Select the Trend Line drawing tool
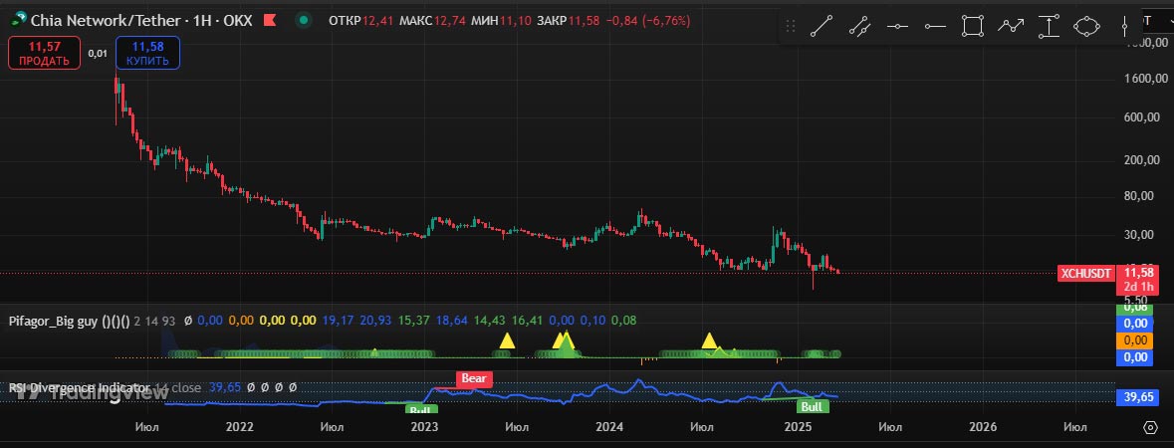The height and width of the screenshot is (448, 1174). click(822, 27)
